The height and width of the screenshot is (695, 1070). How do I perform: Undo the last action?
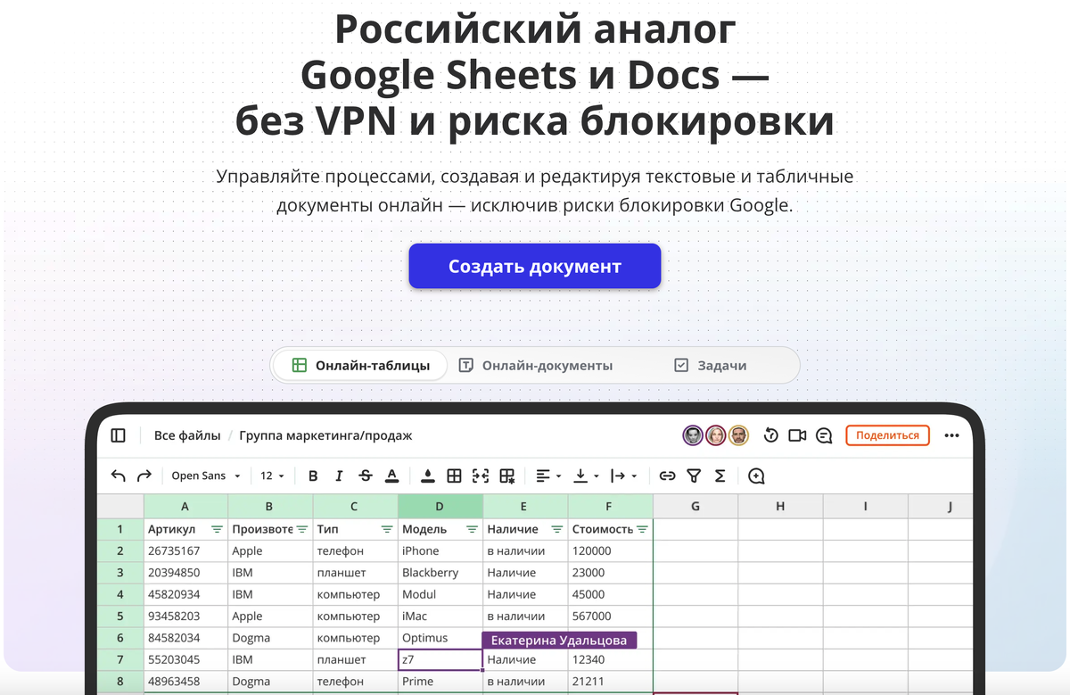click(119, 476)
